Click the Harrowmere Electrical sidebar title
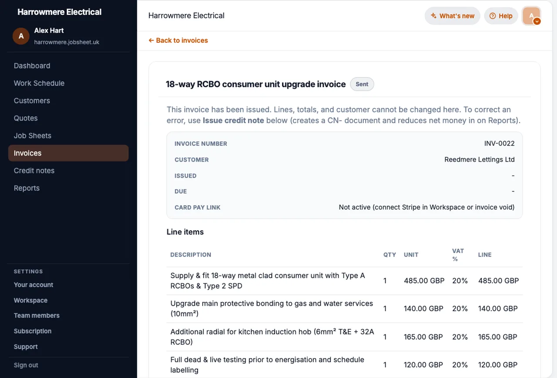This screenshot has width=557, height=378. click(59, 12)
